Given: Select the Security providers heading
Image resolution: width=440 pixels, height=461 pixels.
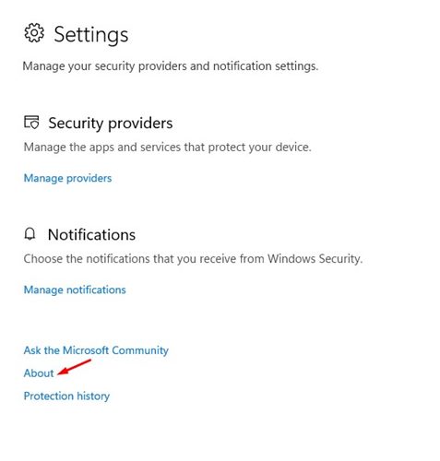Looking at the screenshot, I should (x=111, y=124).
